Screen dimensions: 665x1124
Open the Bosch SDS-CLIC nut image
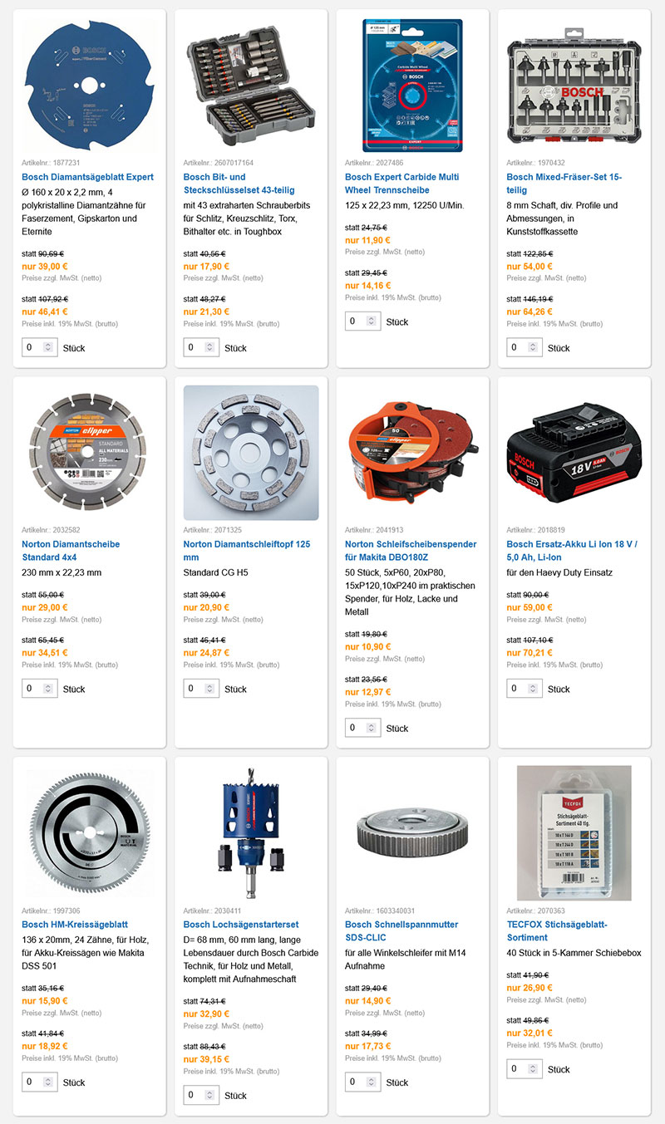pos(412,833)
